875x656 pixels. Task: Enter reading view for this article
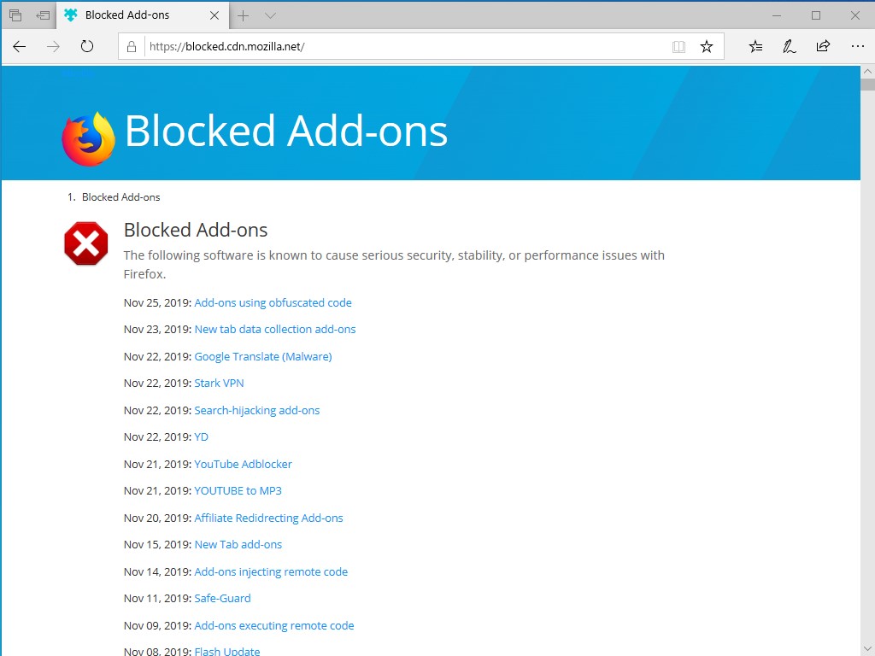pyautogui.click(x=678, y=47)
